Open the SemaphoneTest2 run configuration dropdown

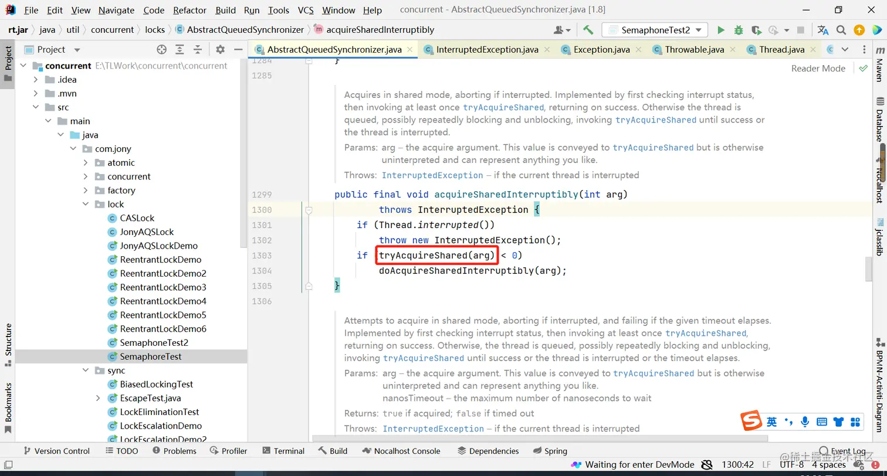click(x=655, y=30)
